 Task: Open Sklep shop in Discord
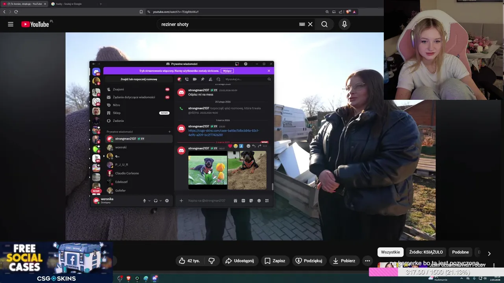point(138,113)
